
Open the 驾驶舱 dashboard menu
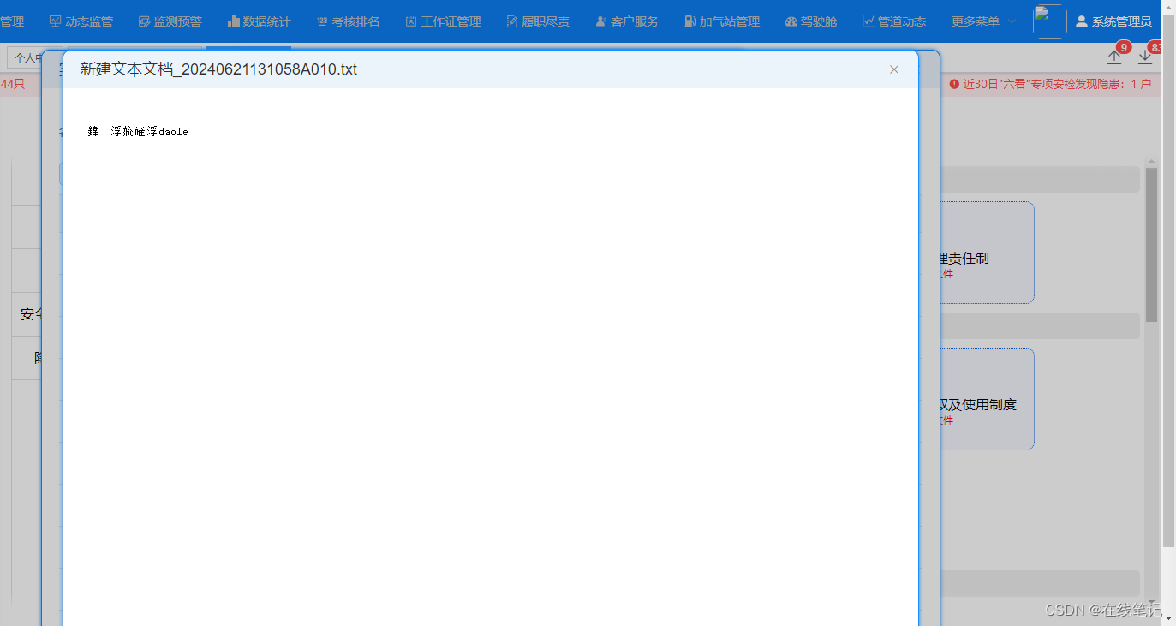pos(811,21)
